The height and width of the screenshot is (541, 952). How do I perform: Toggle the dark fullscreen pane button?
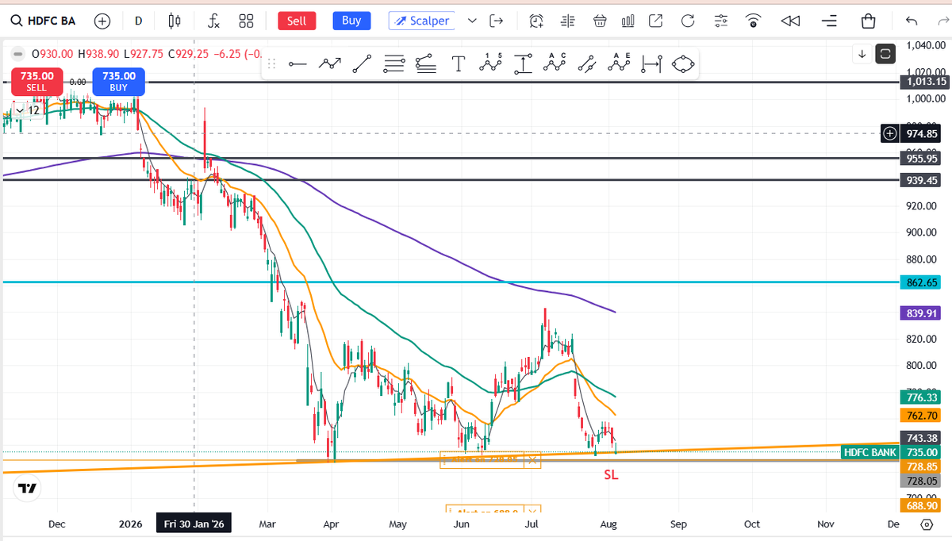point(885,54)
